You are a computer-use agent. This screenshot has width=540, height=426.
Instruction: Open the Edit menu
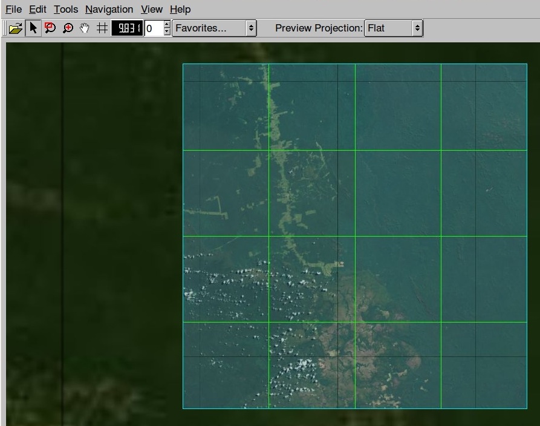(x=37, y=9)
